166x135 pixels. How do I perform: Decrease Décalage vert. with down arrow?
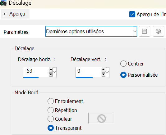pos(103,74)
